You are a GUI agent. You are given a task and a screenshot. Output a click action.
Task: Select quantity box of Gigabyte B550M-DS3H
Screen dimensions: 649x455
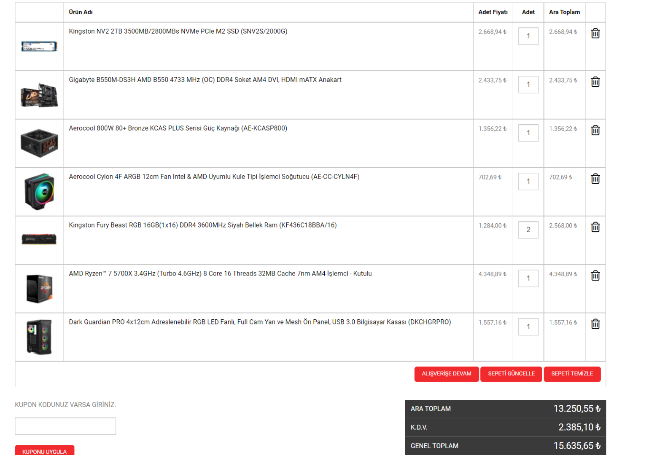(528, 85)
